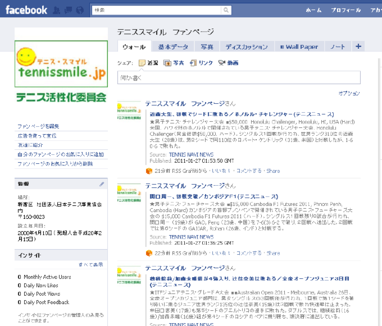Open notifications globe icon
Viewport: 382px width, 326px height.
(81, 10)
